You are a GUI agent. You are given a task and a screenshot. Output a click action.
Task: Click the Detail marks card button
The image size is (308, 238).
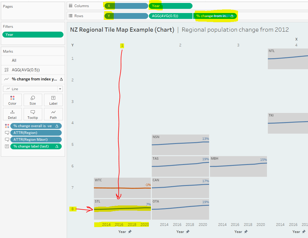tap(12, 114)
